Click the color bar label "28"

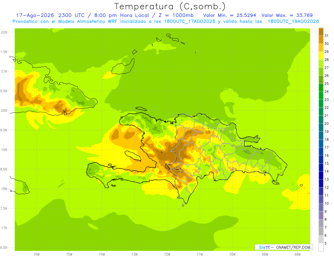click(x=327, y=60)
